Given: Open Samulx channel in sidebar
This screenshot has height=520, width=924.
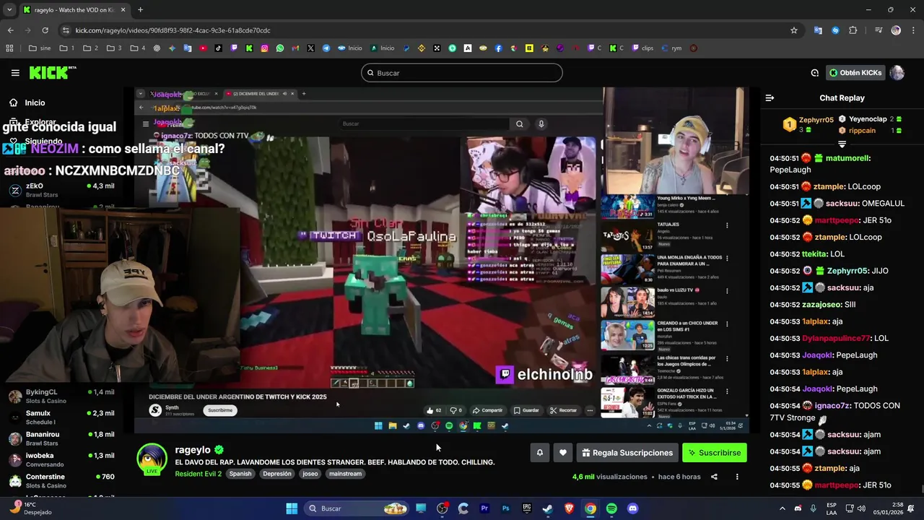Looking at the screenshot, I should click(x=61, y=417).
